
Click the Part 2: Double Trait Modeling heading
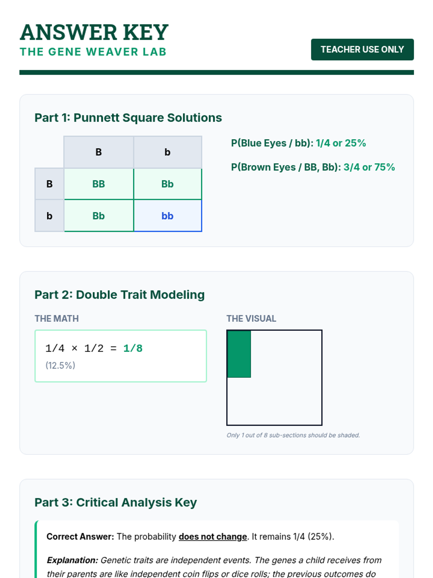119,295
